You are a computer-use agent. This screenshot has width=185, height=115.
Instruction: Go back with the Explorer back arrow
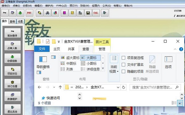point(39,87)
